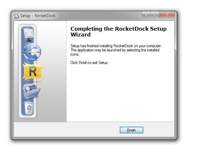This screenshot has width=199, height=157.
Task: Click the yellow RocketDock R icon
Action: [x=33, y=71]
